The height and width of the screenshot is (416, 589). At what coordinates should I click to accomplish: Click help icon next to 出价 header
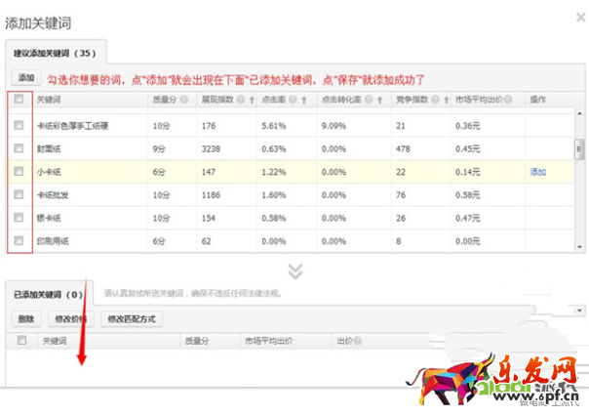358,341
